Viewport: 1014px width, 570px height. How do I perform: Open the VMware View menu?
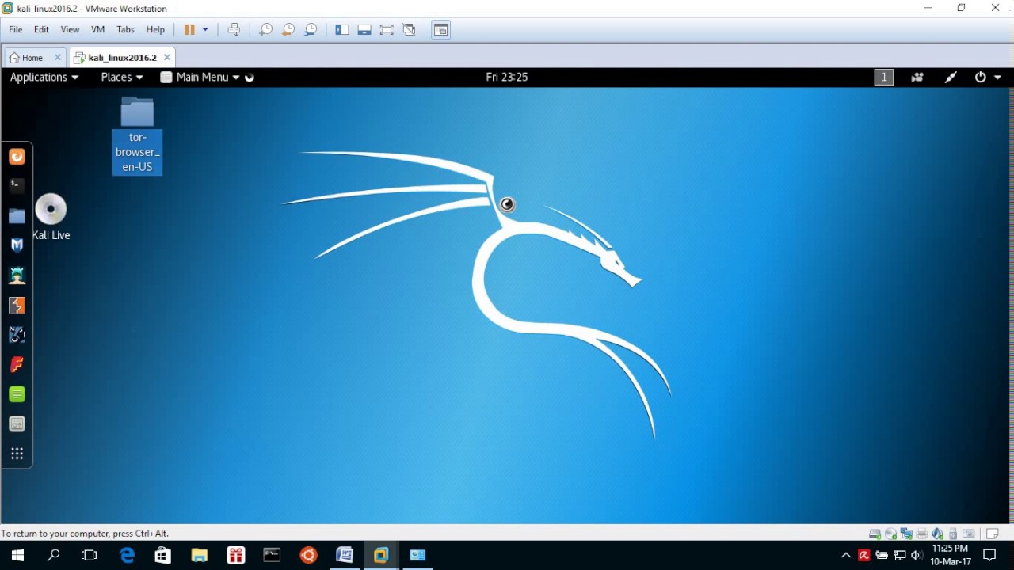70,29
